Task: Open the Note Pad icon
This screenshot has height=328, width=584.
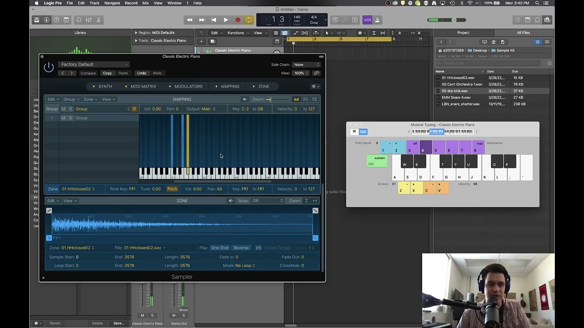Action: (x=527, y=20)
